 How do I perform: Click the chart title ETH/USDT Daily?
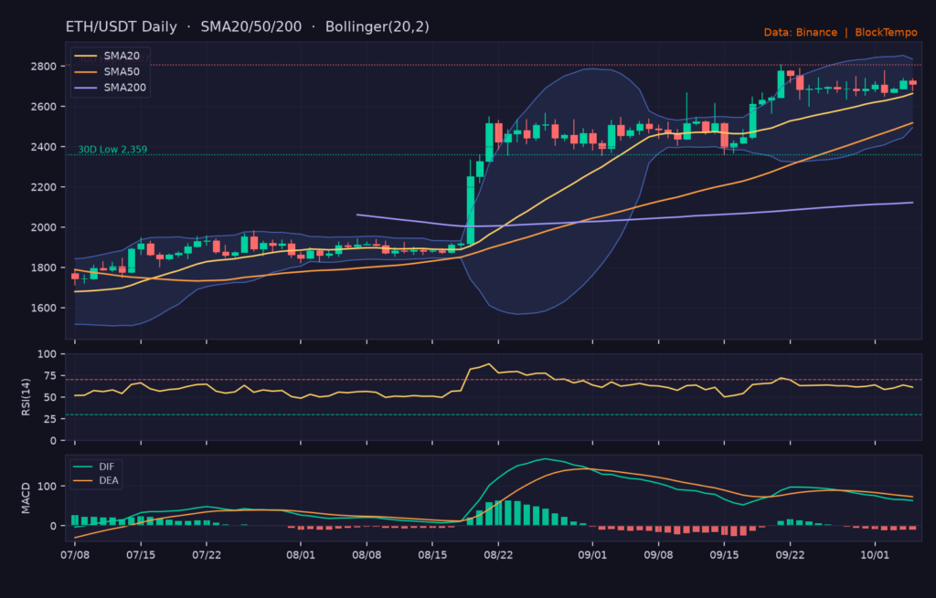(x=122, y=27)
